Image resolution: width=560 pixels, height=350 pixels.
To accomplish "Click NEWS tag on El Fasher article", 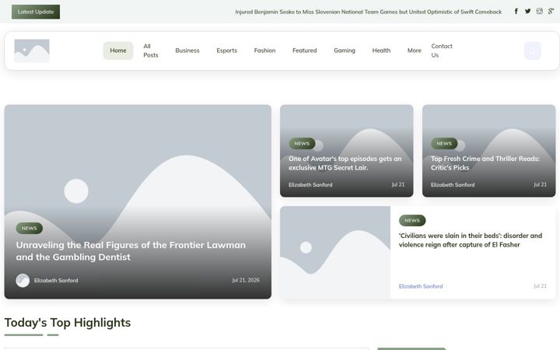I will (x=412, y=221).
